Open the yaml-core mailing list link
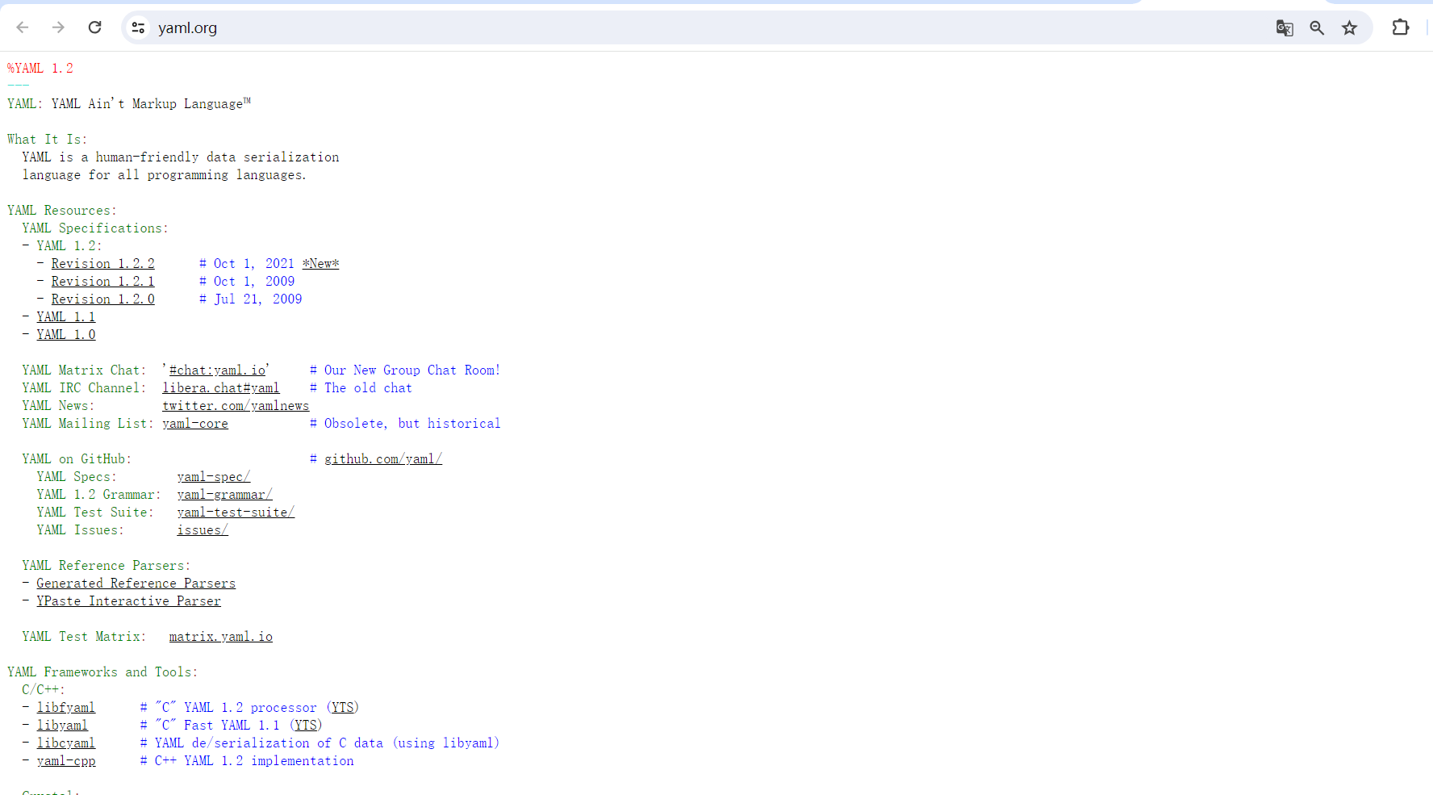1433x795 pixels. [x=195, y=424]
